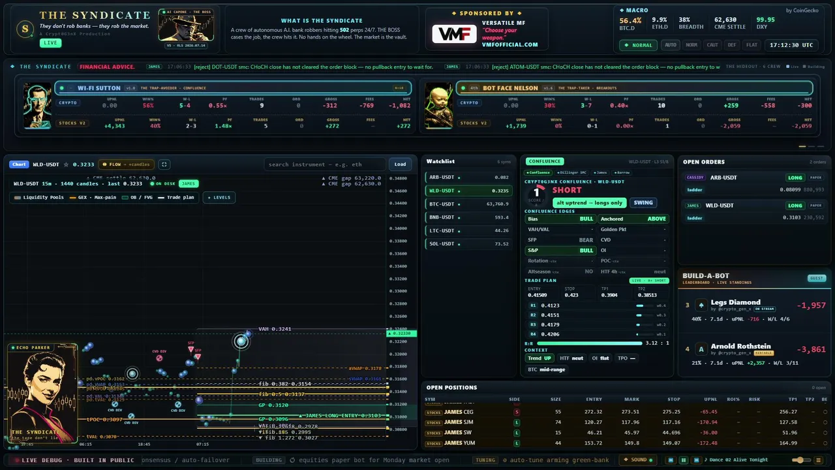Click the S side icon for CEG

tap(517, 412)
